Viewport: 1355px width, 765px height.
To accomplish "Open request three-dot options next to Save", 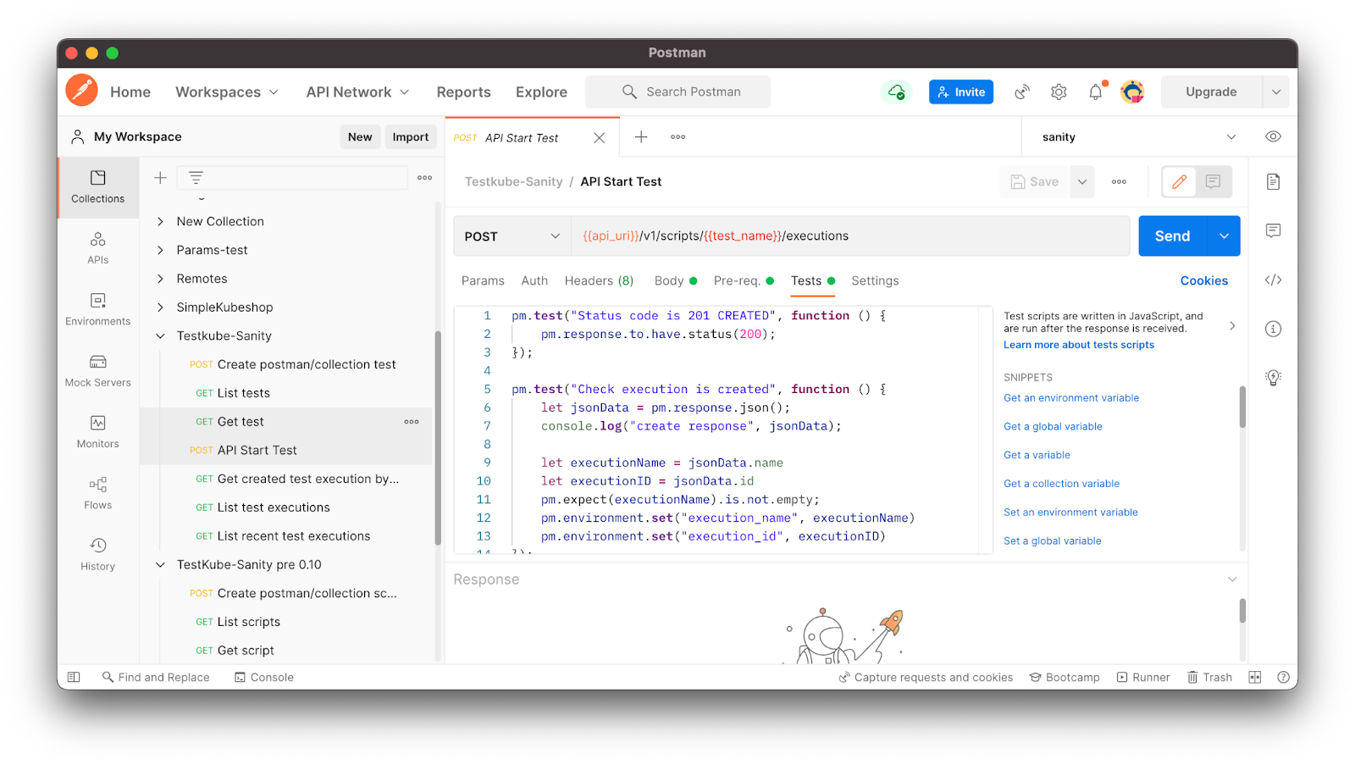I will click(1119, 181).
